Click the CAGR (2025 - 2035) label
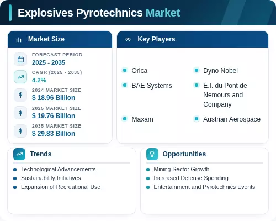276x221 pixels. [x=57, y=72]
